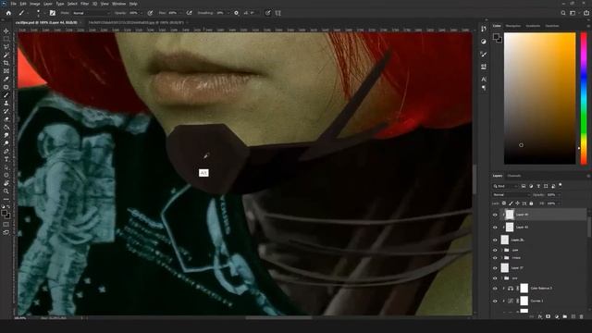The image size is (592, 333).
Task: Open the Image menu
Action: tap(35, 4)
